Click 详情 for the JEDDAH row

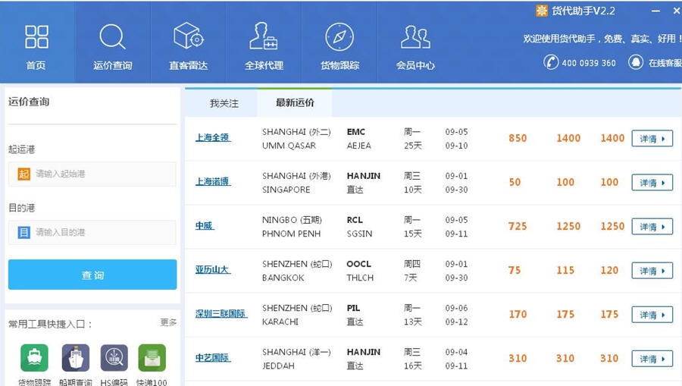pyautogui.click(x=652, y=359)
